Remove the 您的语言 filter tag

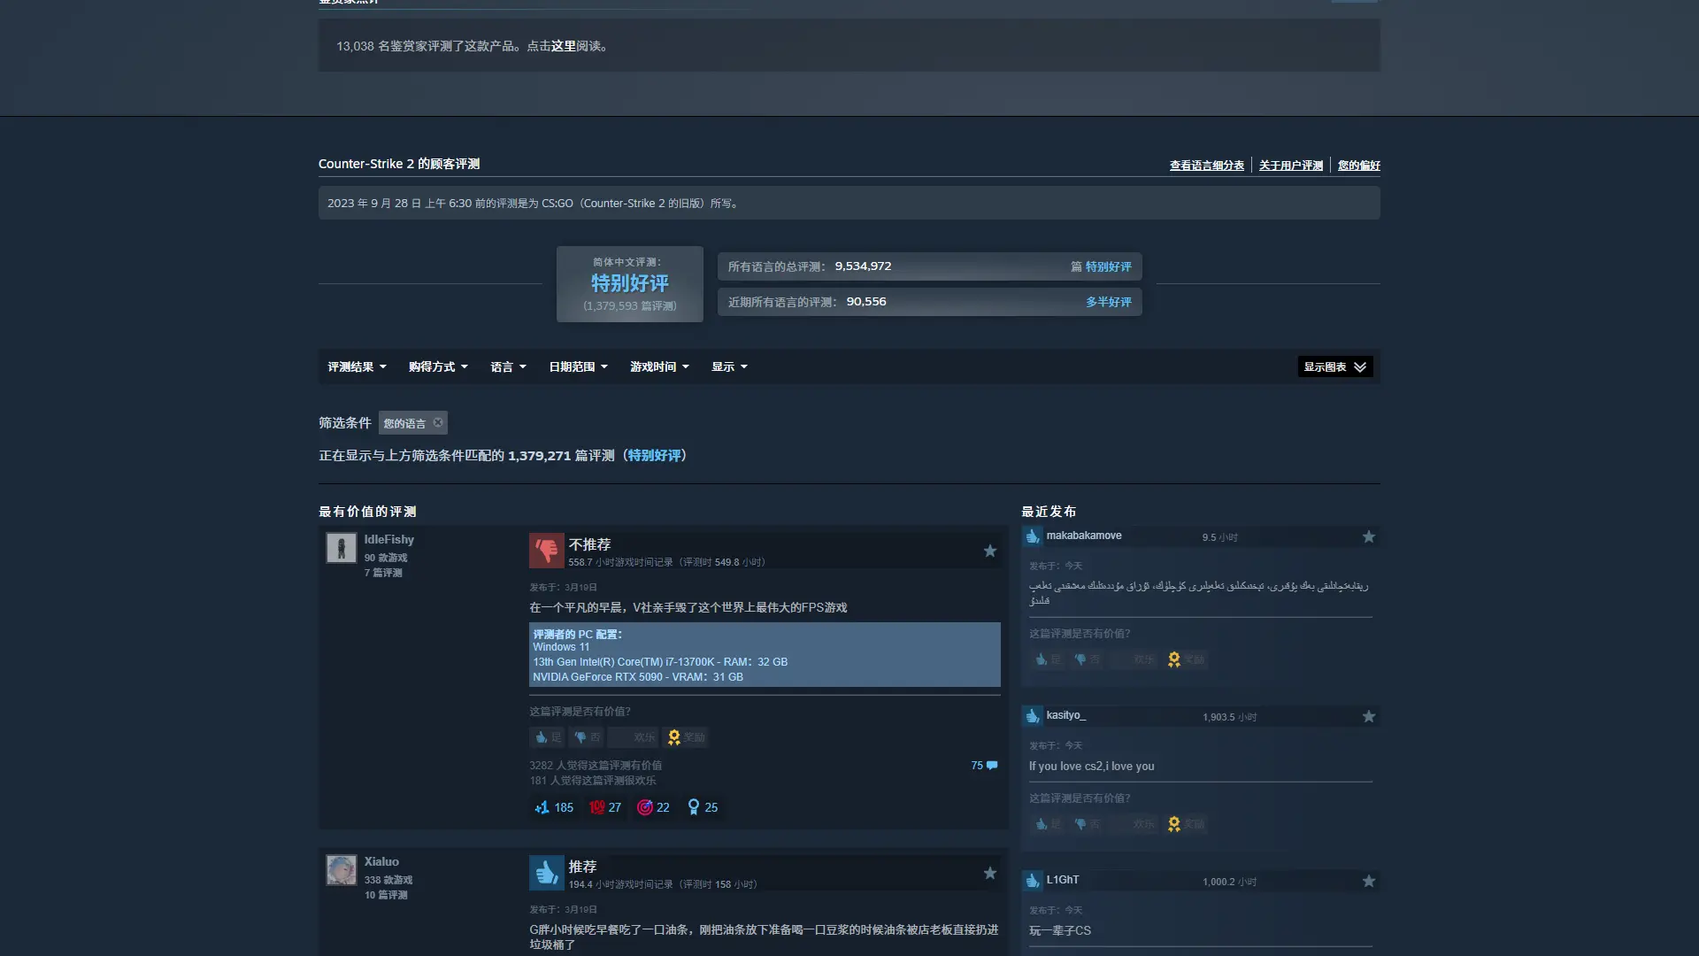(x=438, y=423)
